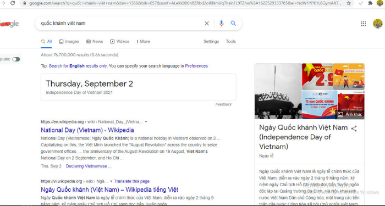
Task: Open search Tools
Action: 231,41
